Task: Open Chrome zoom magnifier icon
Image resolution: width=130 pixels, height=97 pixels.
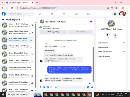Action: (112, 8)
